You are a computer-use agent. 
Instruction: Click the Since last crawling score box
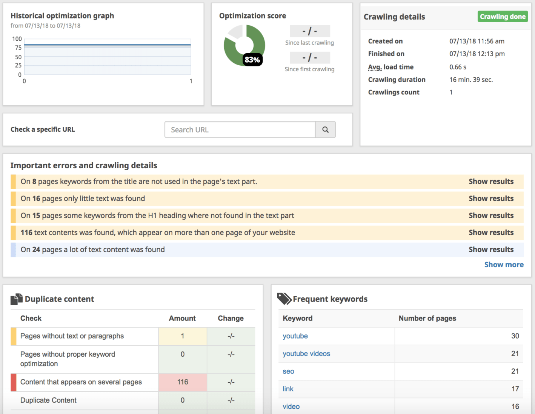coord(309,31)
